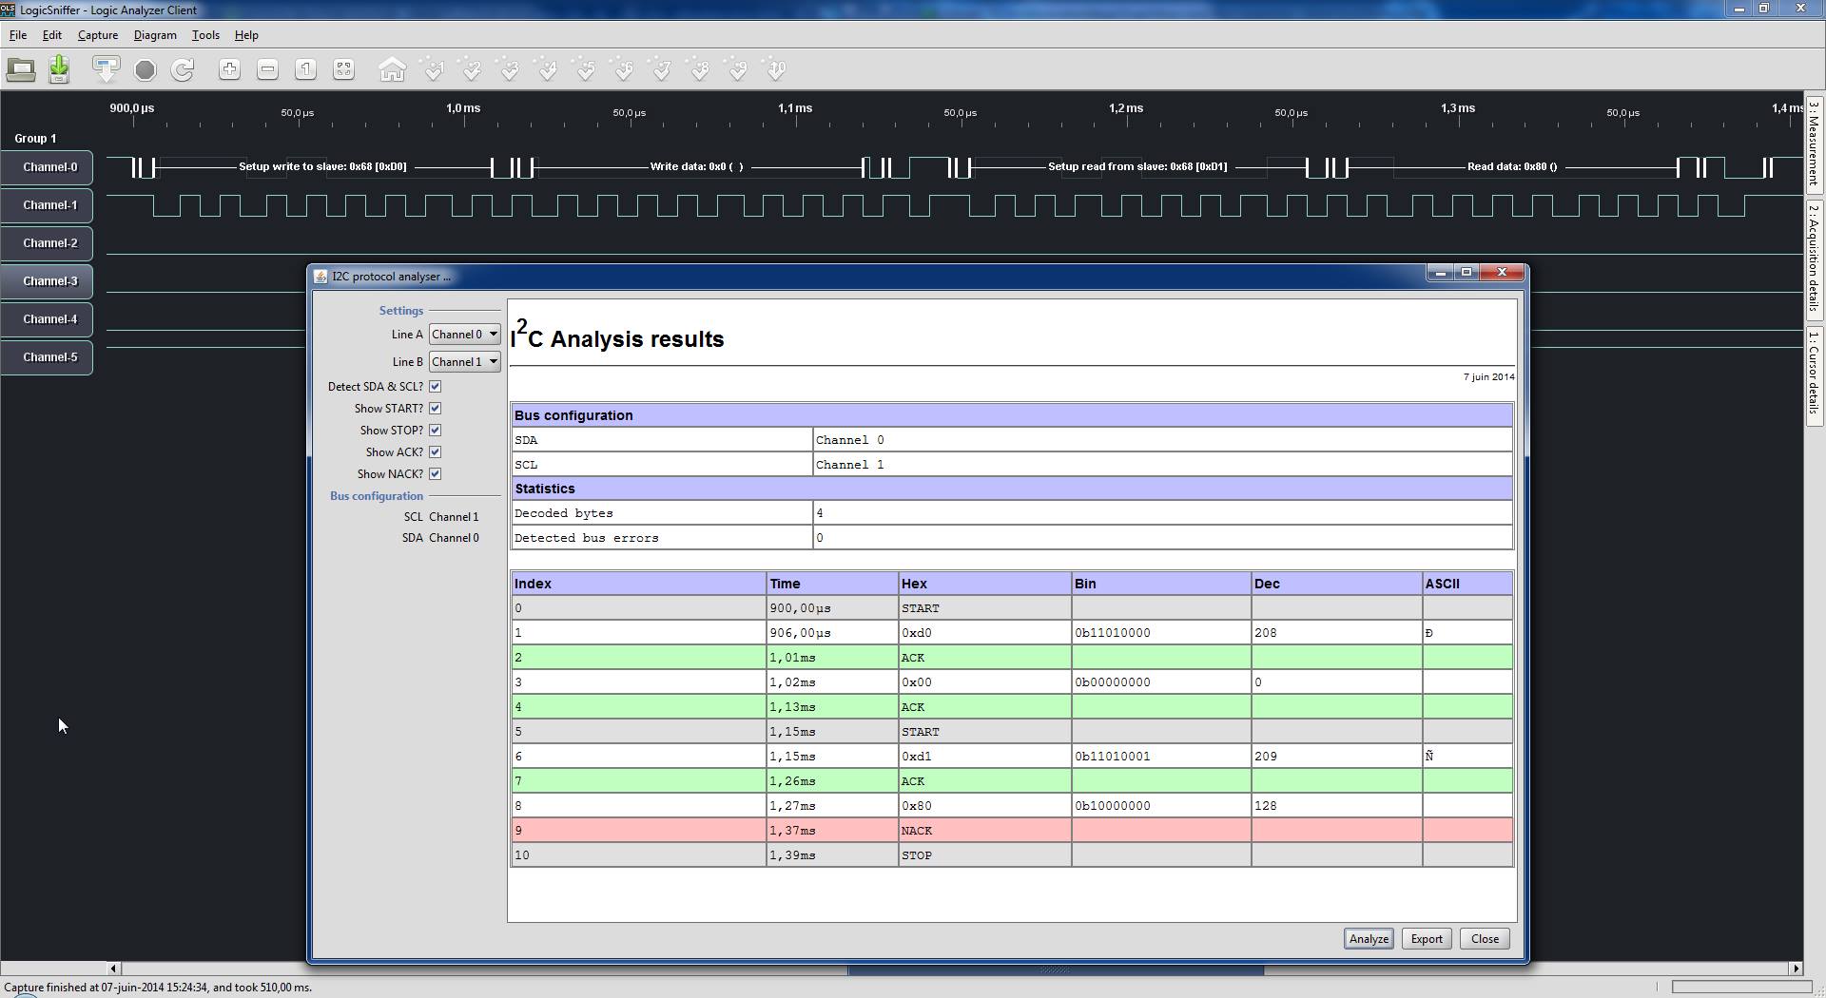Uncheck the Show STOP option
The width and height of the screenshot is (1826, 998).
(x=435, y=431)
